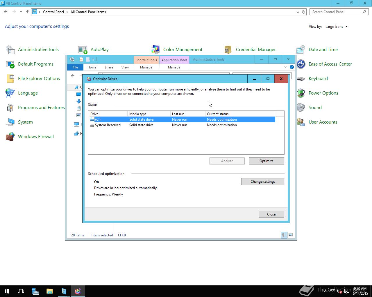Select the System Reserved drive row
The image size is (372, 297).
pos(182,125)
